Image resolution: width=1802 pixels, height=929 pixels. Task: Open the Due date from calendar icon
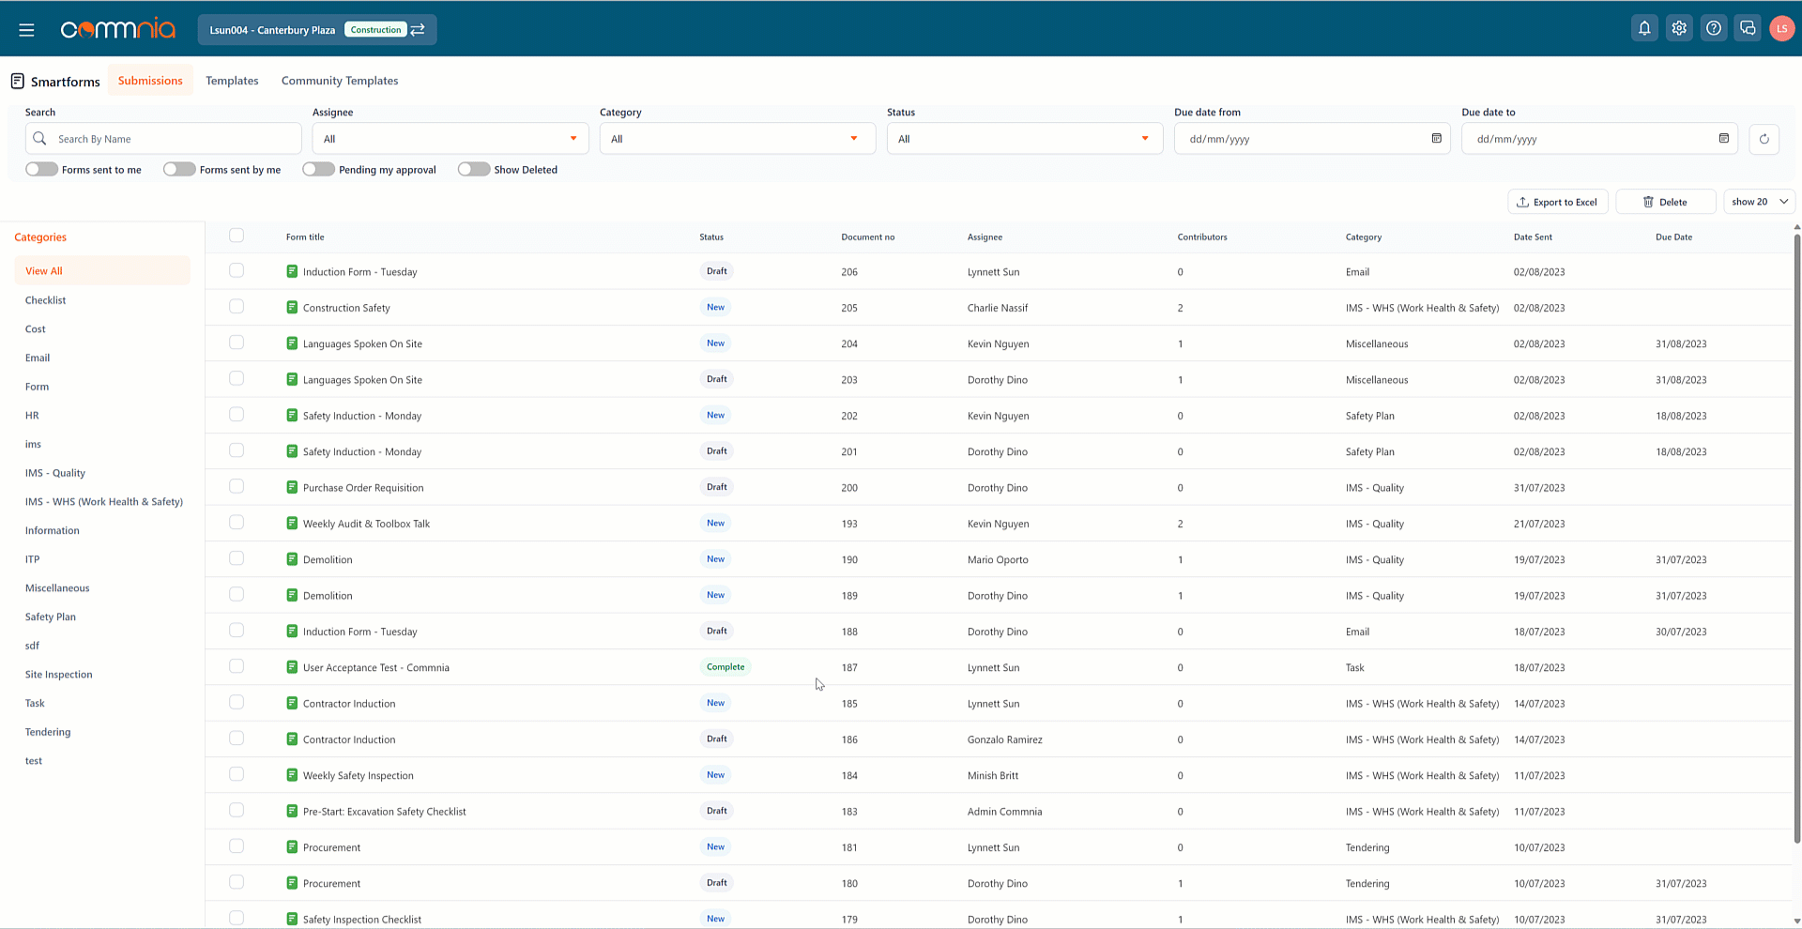coord(1436,139)
